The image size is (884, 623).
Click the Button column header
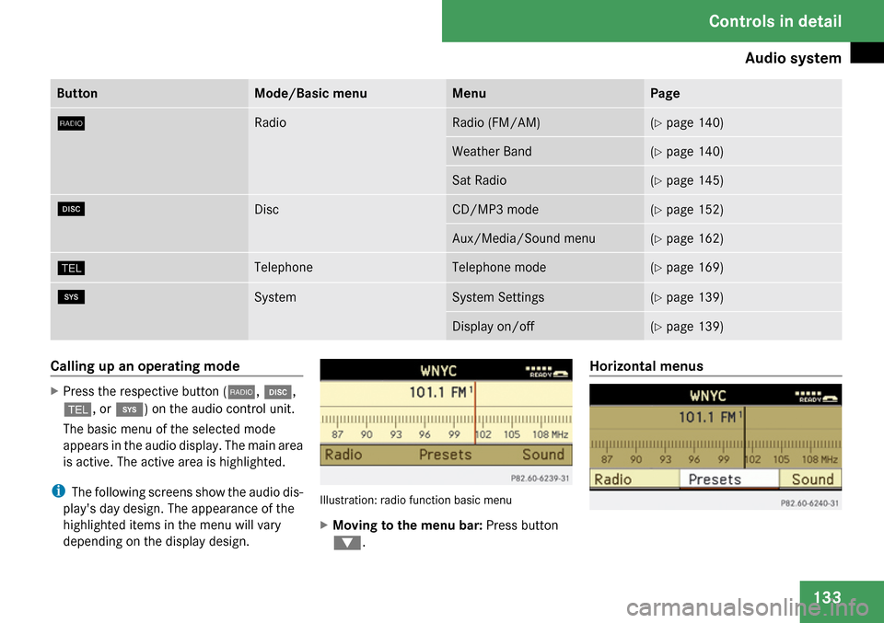[x=149, y=93]
